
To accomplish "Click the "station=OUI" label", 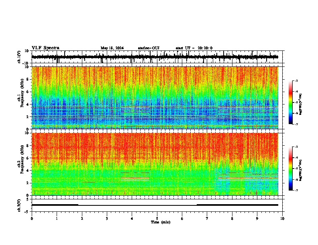I will (x=149, y=48).
